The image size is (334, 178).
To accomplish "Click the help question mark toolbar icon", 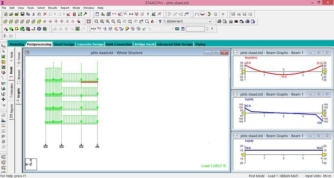I will coord(148,14).
